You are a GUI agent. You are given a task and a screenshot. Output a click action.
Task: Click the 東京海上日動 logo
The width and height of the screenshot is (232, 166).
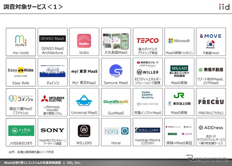pos(179,104)
